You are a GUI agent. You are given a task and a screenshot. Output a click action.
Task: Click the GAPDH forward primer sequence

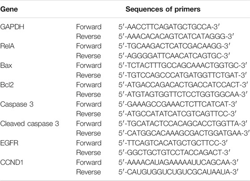click(169, 27)
